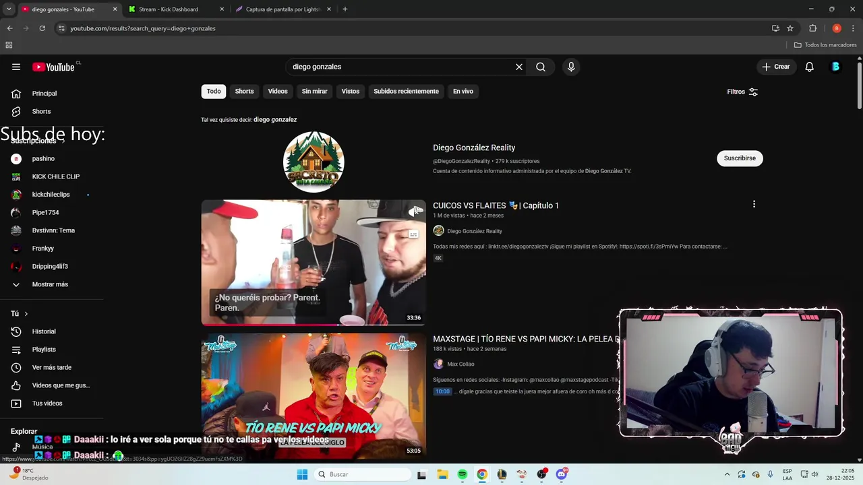863x485 pixels.
Task: Select the Shorts filter chip
Action: pyautogui.click(x=244, y=92)
